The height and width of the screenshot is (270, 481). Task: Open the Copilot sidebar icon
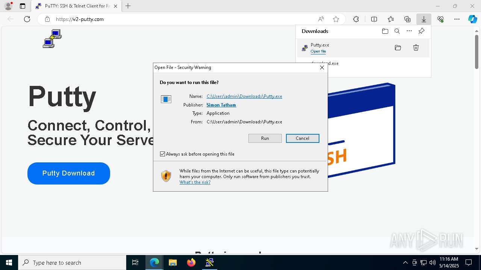[x=472, y=19]
